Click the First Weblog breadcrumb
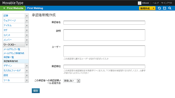Viewport: 175px width, 98px height. click(x=35, y=8)
